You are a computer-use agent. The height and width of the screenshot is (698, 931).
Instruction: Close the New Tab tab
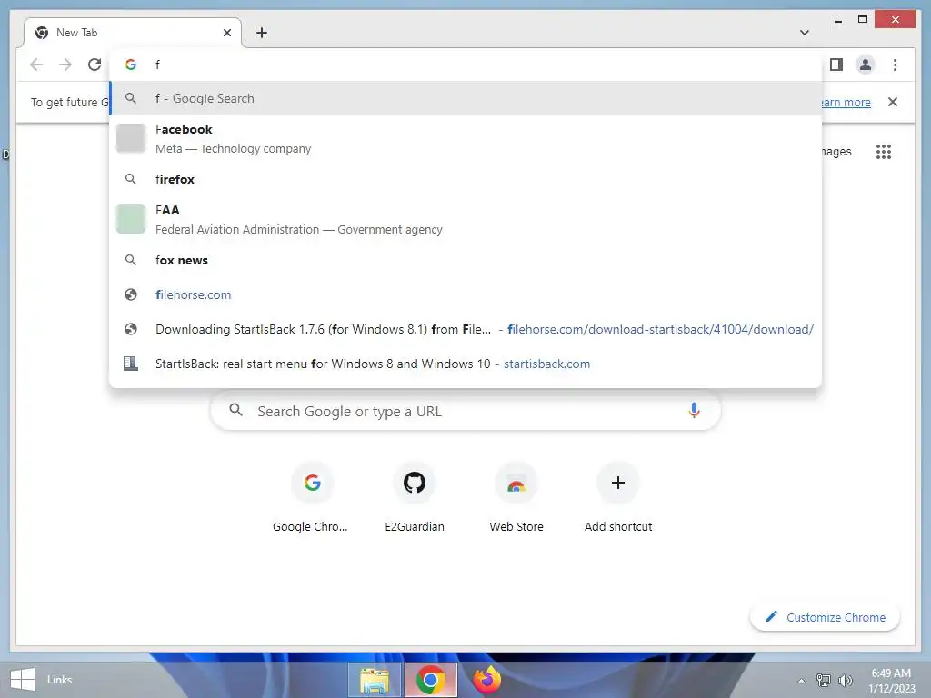click(x=226, y=33)
